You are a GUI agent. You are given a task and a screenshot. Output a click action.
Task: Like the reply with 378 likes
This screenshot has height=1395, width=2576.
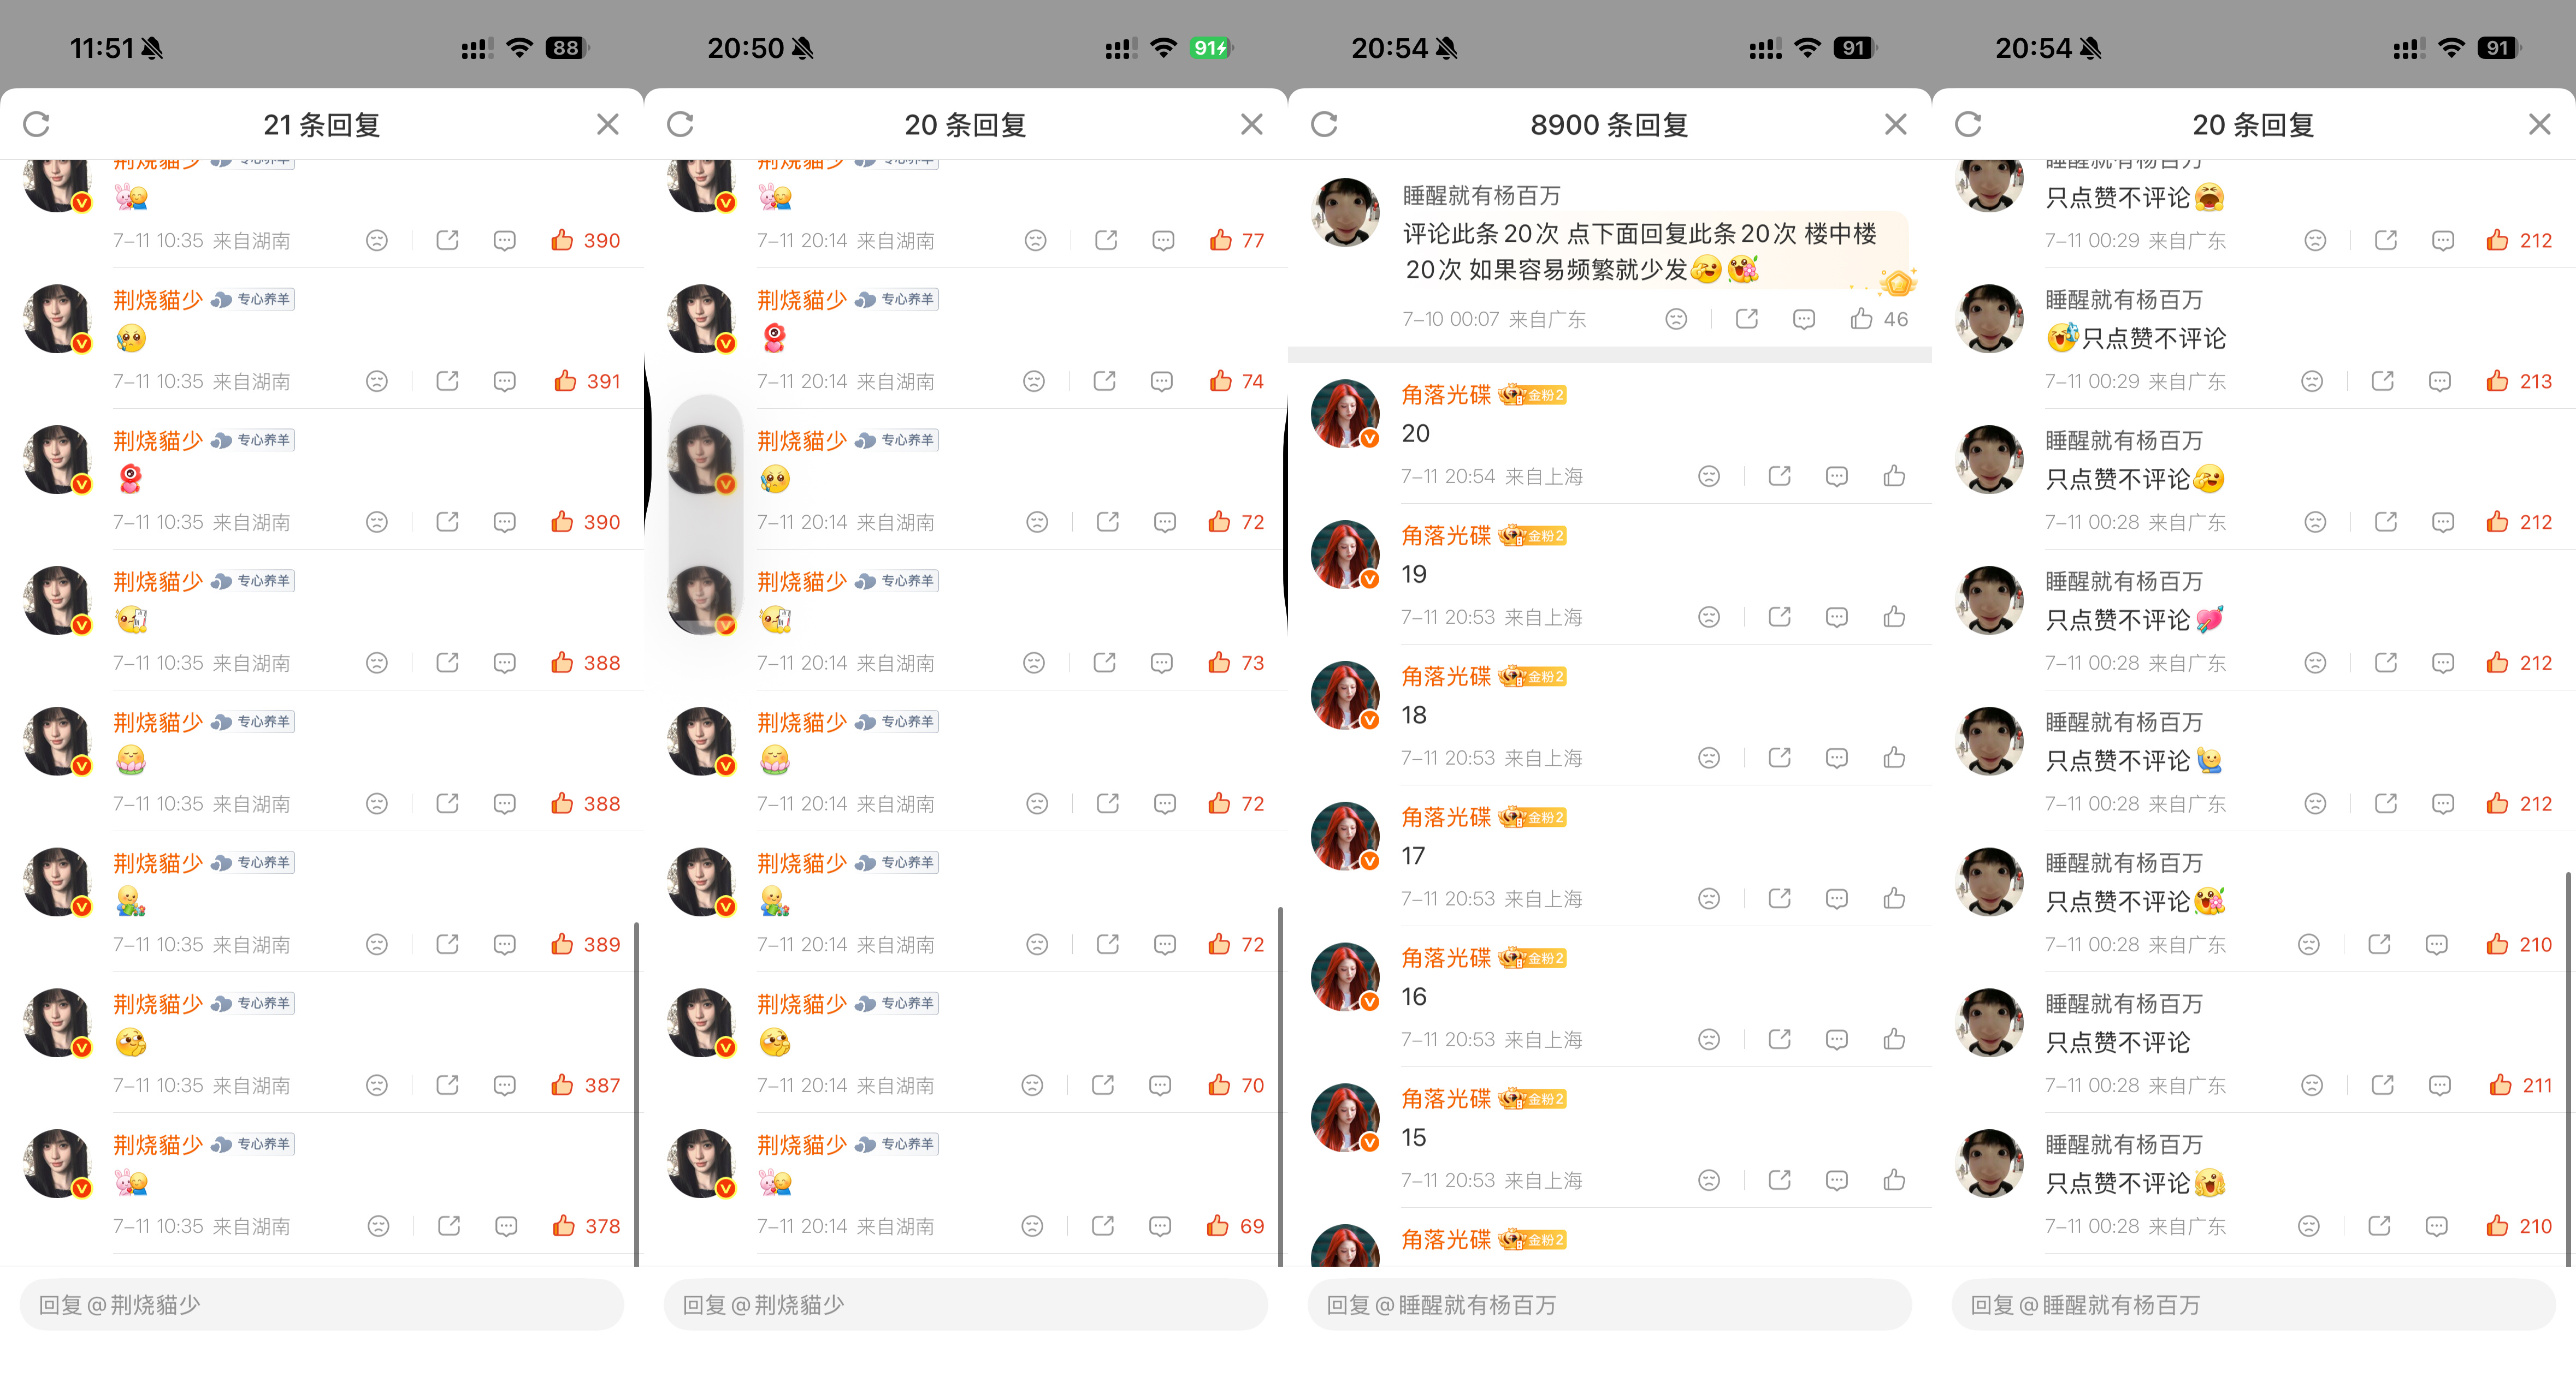(564, 1225)
